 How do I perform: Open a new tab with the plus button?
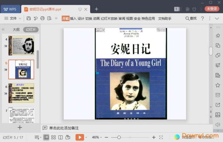(97, 9)
